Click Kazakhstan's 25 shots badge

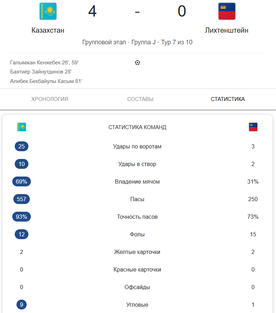[21, 146]
